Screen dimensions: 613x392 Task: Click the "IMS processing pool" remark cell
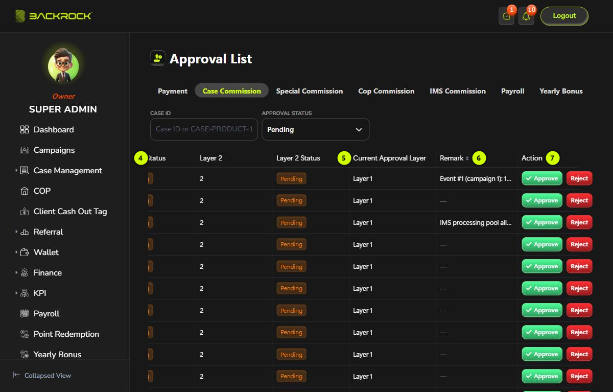(x=476, y=223)
